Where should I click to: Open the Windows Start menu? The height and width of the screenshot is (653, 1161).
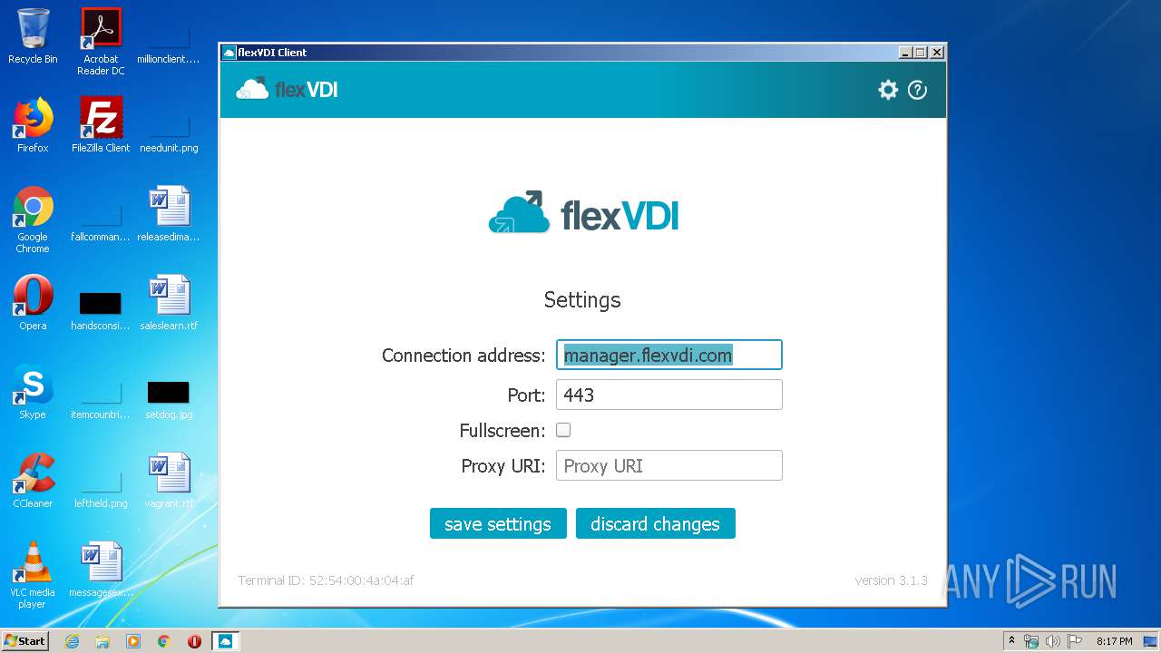click(25, 641)
